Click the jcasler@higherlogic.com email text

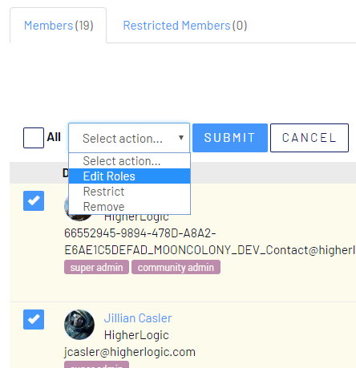tap(130, 352)
